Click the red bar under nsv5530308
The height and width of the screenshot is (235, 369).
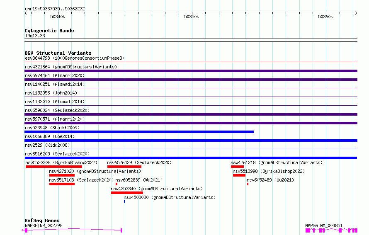click(54, 167)
